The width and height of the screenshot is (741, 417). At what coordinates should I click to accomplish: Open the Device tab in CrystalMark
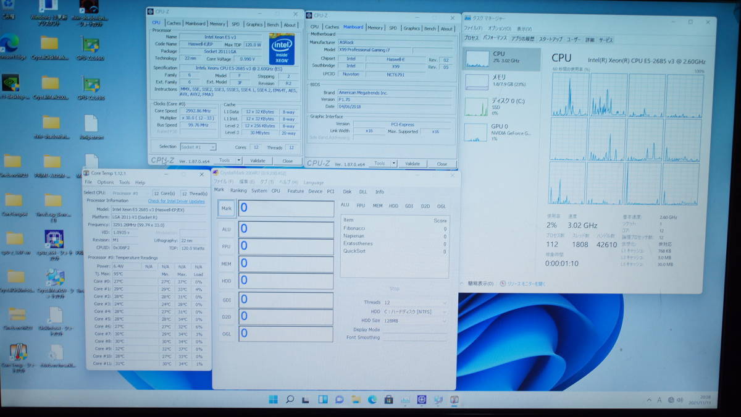pos(316,192)
